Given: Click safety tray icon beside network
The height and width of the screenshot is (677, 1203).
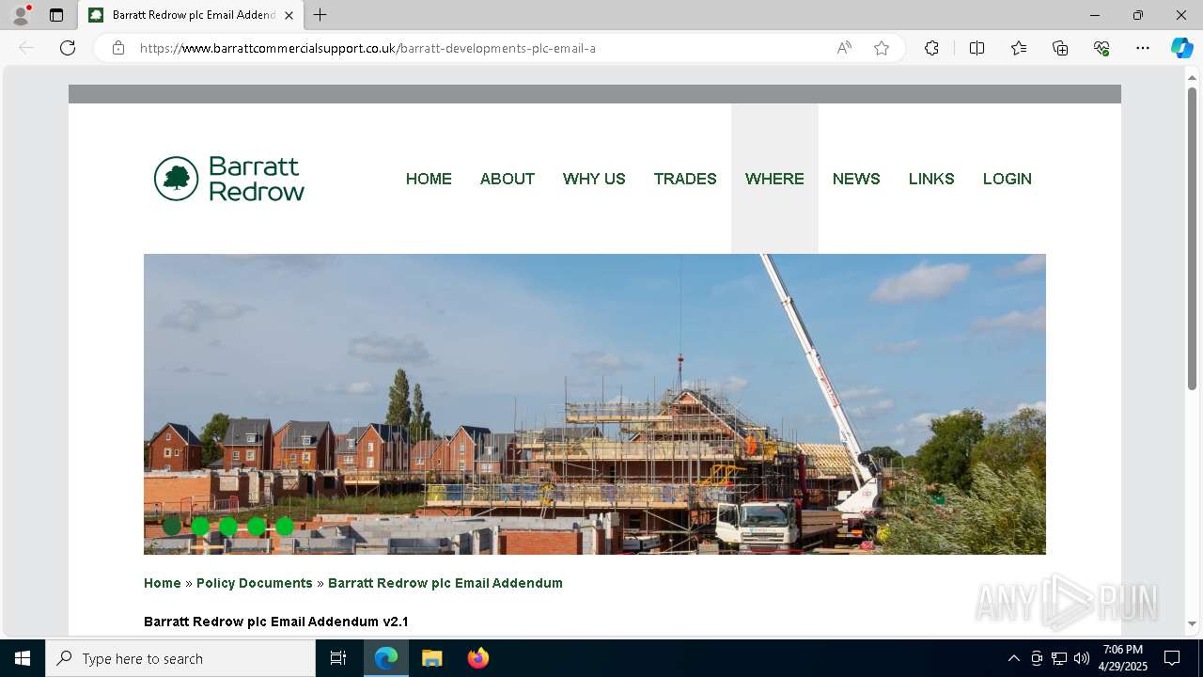Looking at the screenshot, I should [1037, 658].
